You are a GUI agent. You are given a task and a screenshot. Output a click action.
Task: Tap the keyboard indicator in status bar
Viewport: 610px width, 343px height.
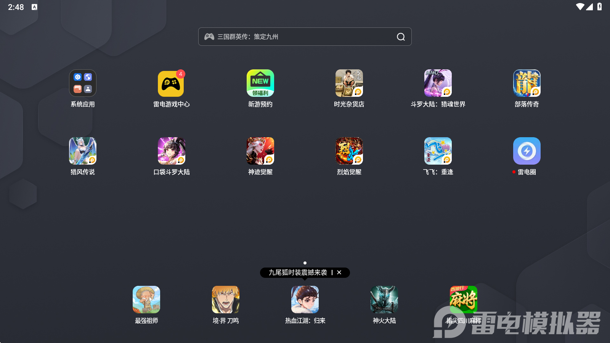tap(34, 7)
